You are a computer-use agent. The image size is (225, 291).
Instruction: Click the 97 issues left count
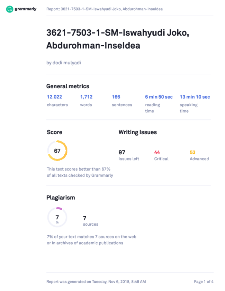[x=129, y=155]
